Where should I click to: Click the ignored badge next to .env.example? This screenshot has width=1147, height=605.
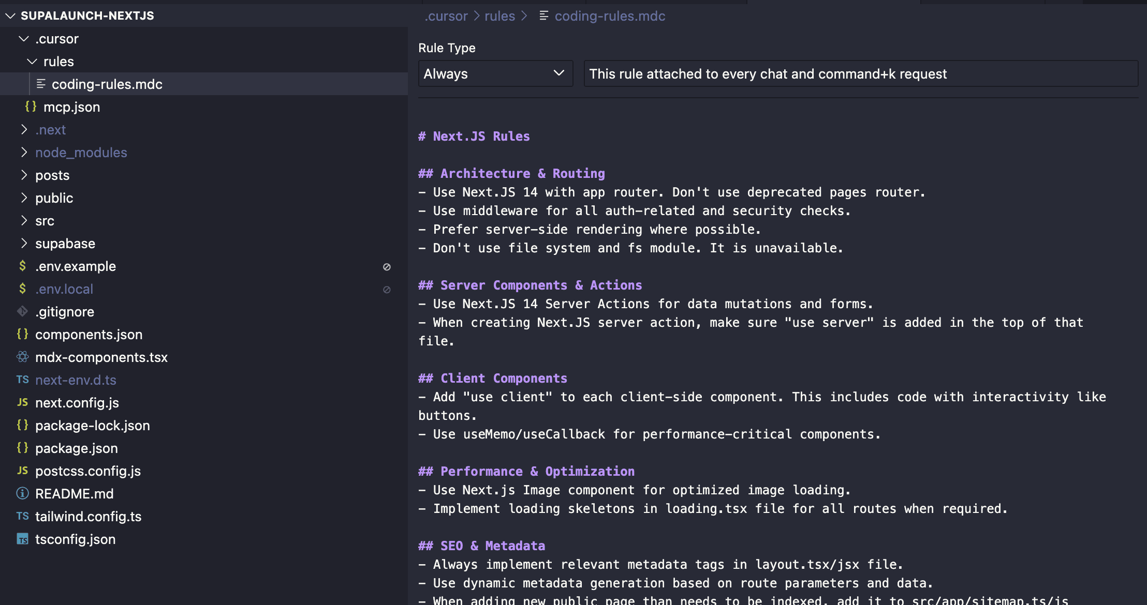click(x=387, y=266)
